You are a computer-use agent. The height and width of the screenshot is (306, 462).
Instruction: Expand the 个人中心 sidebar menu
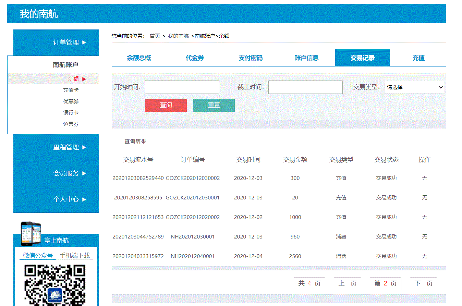coord(56,199)
